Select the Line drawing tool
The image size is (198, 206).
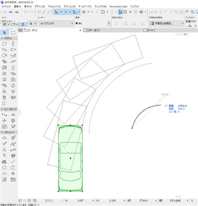coord(13,162)
